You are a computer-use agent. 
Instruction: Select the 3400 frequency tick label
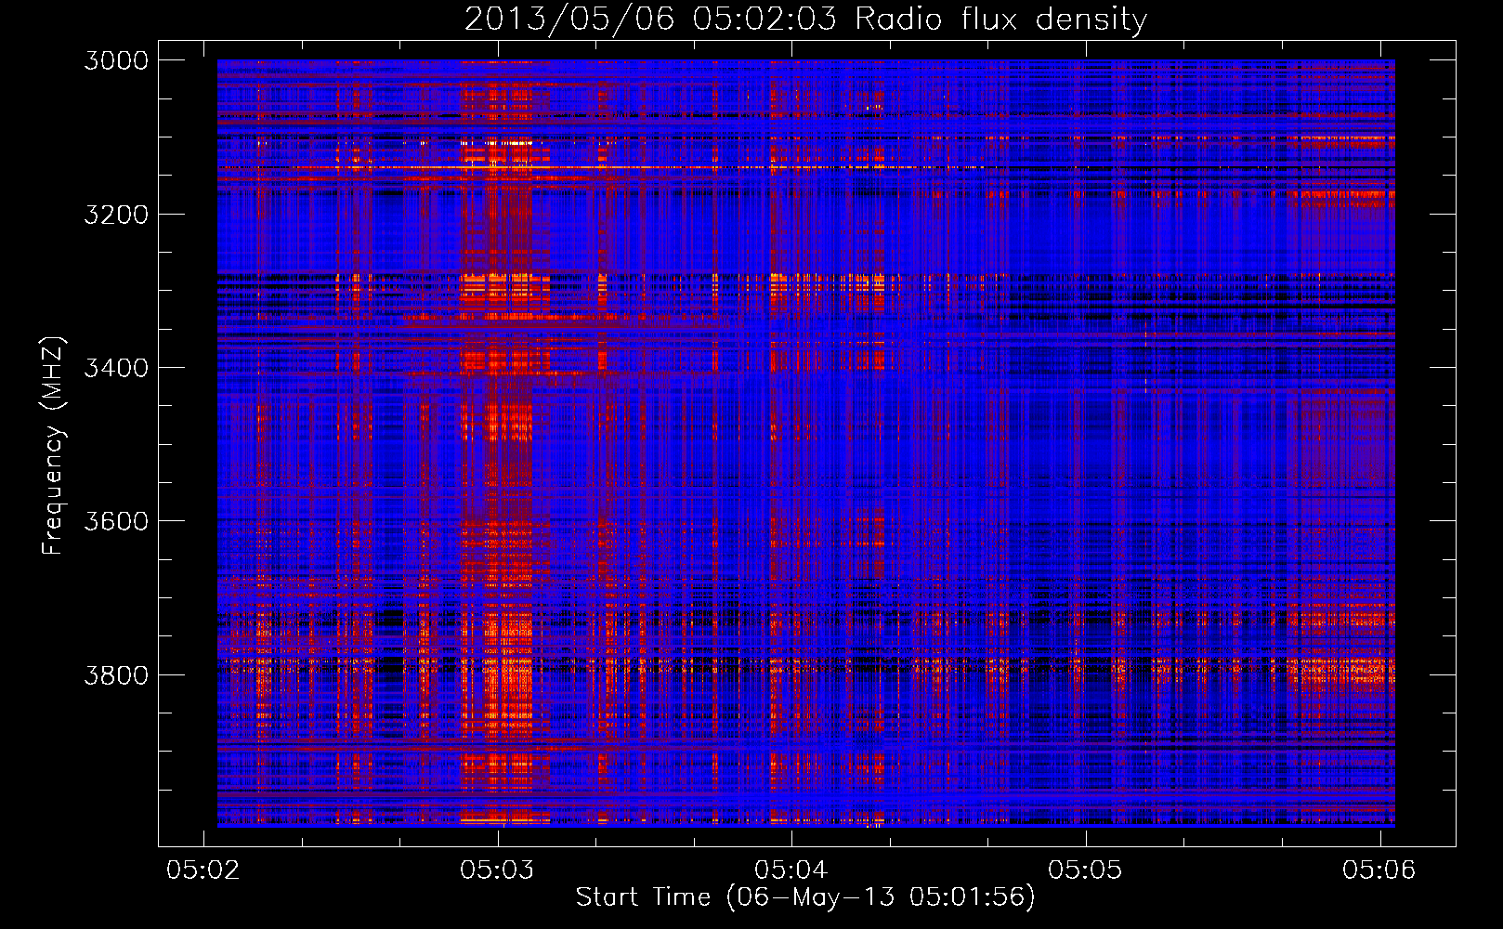pos(116,368)
